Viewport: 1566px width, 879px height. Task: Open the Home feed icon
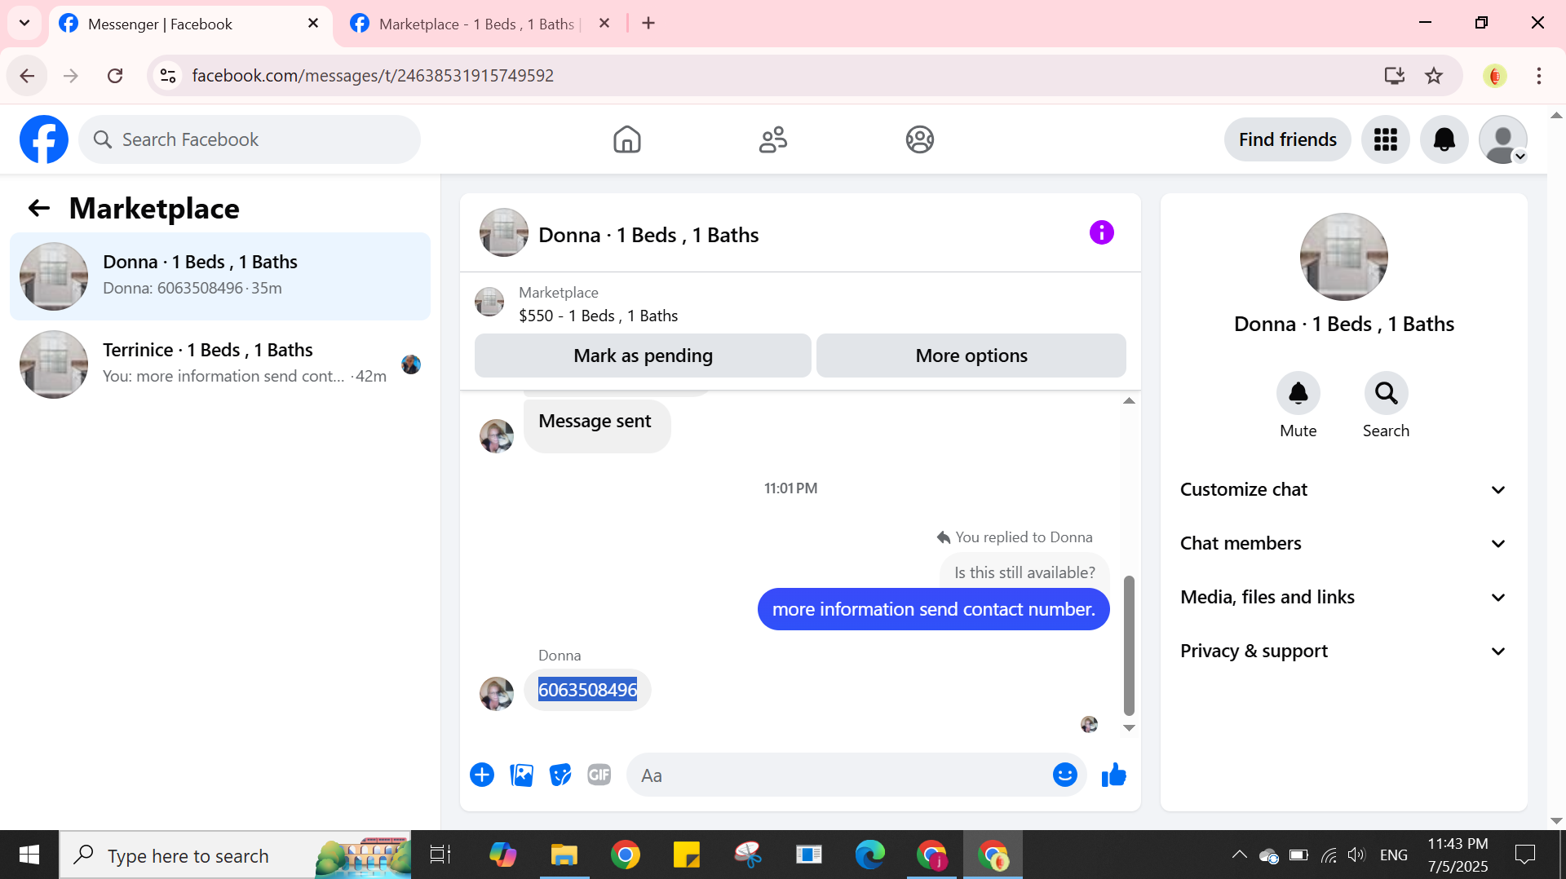626,139
